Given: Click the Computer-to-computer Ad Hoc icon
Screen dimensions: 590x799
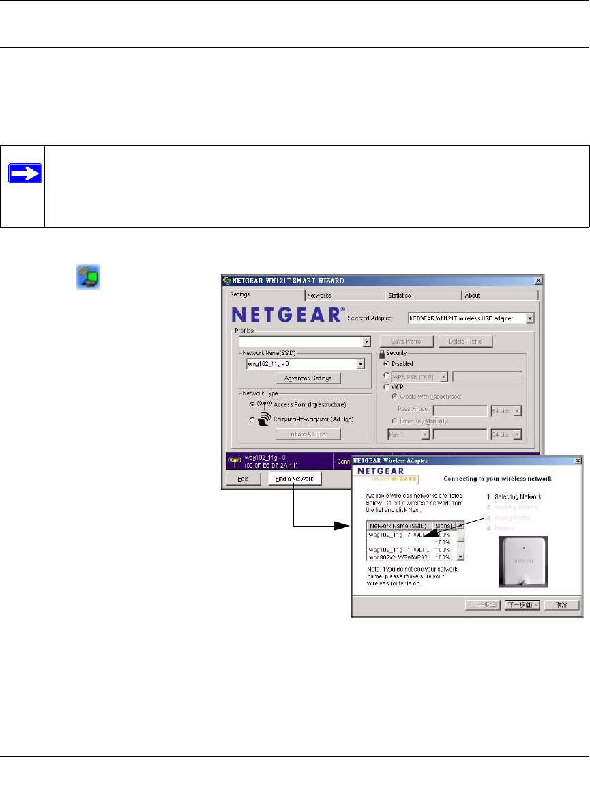Looking at the screenshot, I should pos(264,419).
